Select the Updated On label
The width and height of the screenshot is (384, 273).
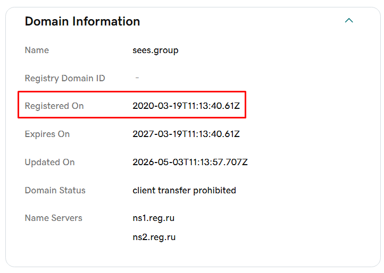tap(49, 162)
